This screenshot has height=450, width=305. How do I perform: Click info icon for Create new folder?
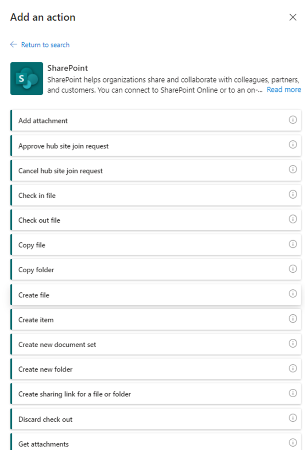point(293,369)
